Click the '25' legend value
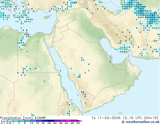This screenshot has height=124, width=160. click(x=49, y=123)
